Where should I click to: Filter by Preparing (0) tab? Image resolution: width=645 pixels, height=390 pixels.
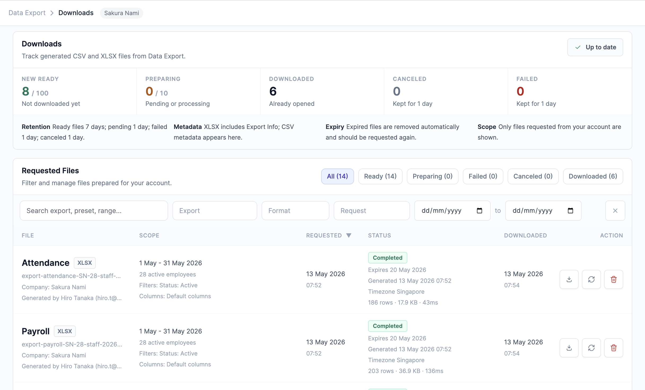[433, 176]
